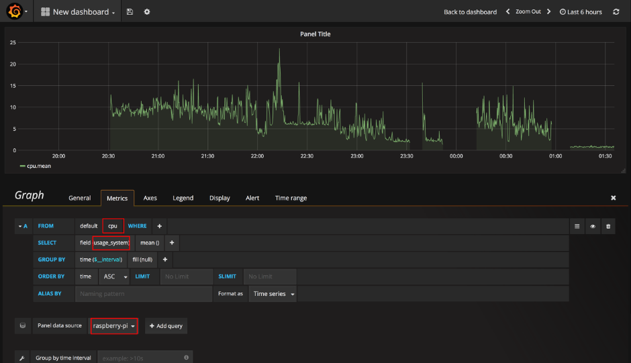Click the refresh dashboard icon
Image resolution: width=631 pixels, height=363 pixels.
[616, 11]
